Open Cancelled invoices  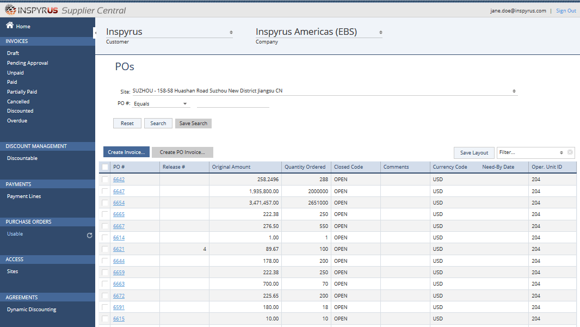[18, 101]
